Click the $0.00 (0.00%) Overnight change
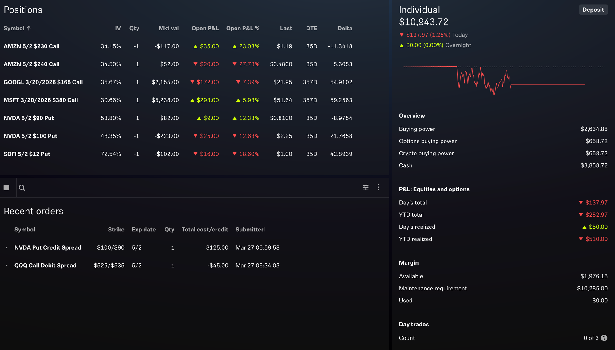This screenshot has width=615, height=350. [x=435, y=45]
